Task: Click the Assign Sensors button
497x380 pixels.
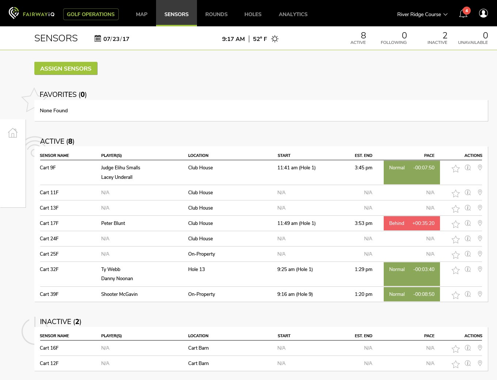Action: coord(66,68)
